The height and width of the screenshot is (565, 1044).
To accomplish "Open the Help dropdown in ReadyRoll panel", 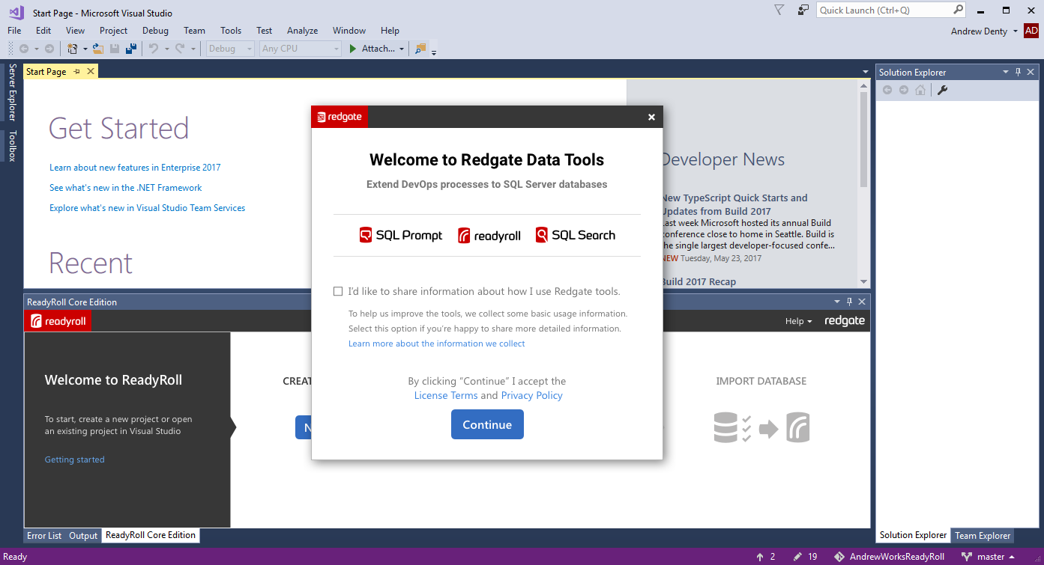I will pos(797,320).
